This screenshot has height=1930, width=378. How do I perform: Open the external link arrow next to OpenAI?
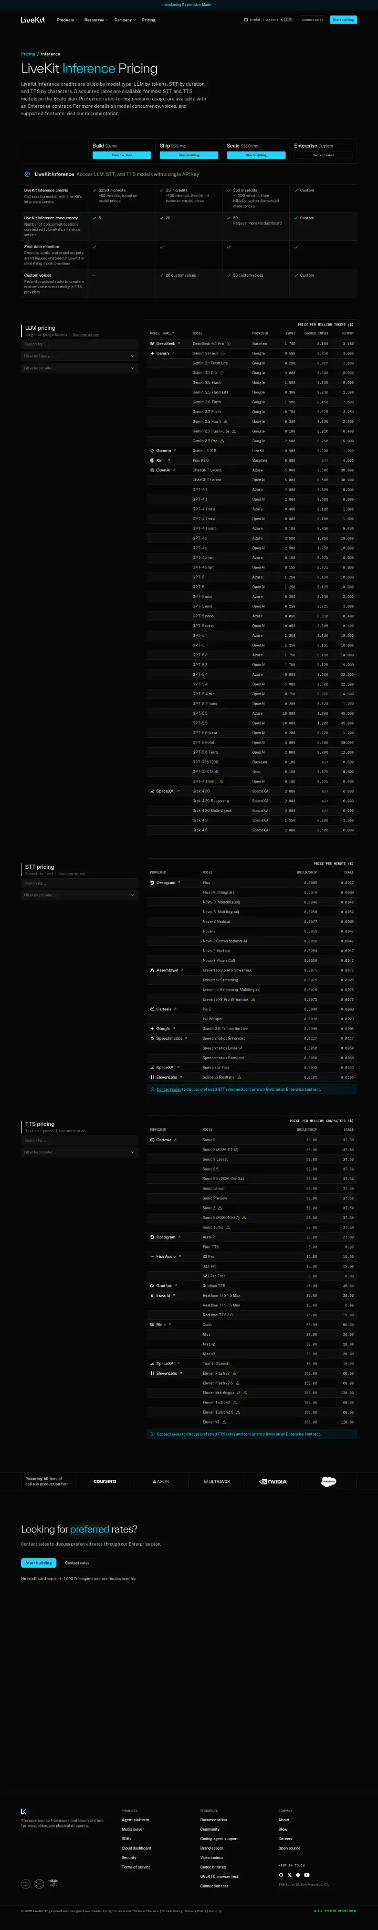tap(174, 471)
